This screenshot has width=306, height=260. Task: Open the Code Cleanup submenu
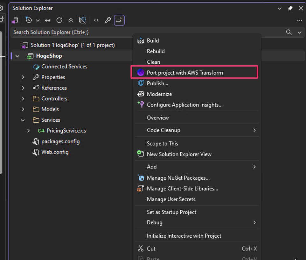point(197,130)
